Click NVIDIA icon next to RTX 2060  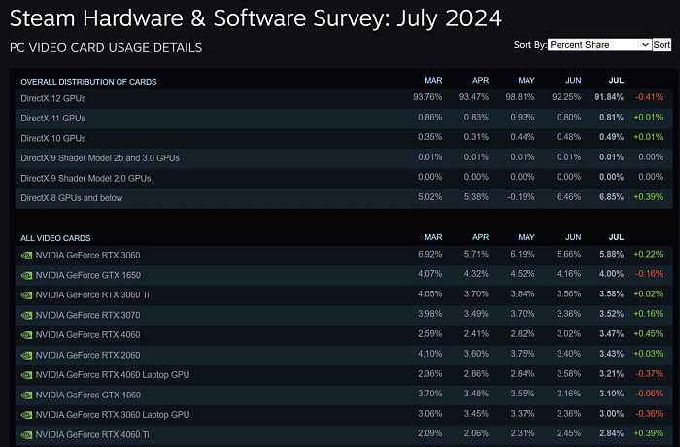pyautogui.click(x=26, y=356)
